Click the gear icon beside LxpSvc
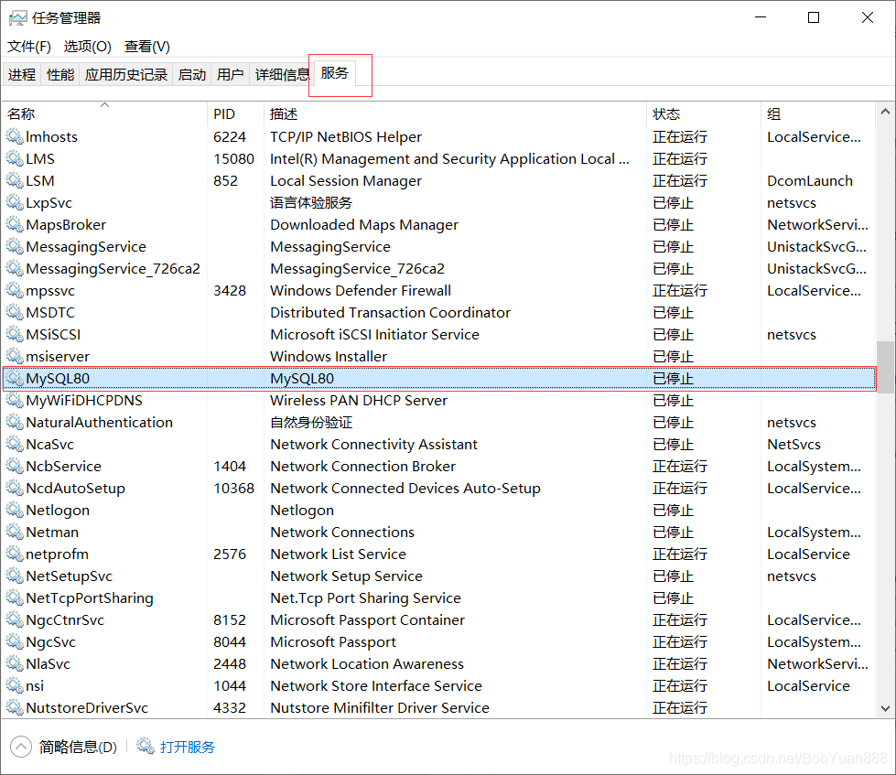This screenshot has width=896, height=775. point(15,203)
